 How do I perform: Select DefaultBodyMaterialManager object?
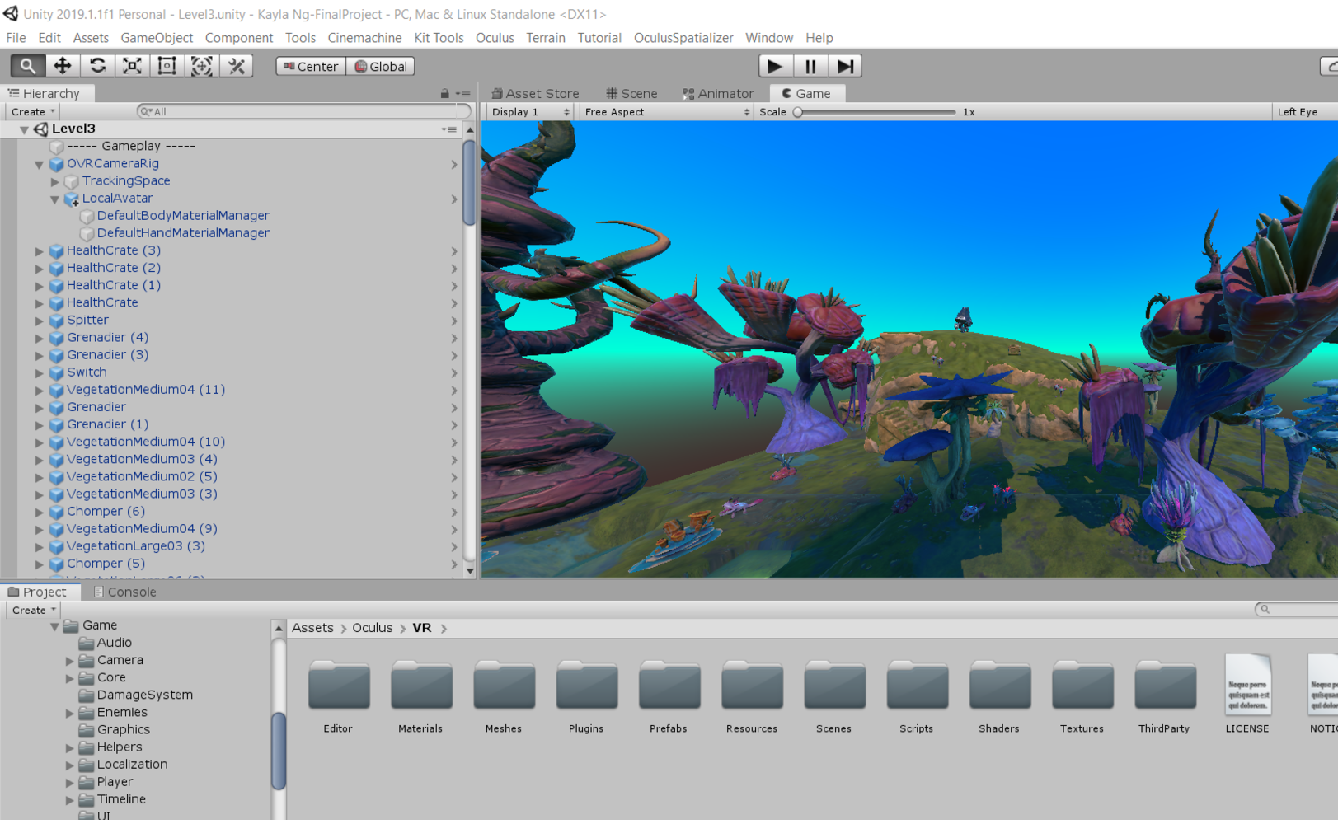(x=183, y=216)
